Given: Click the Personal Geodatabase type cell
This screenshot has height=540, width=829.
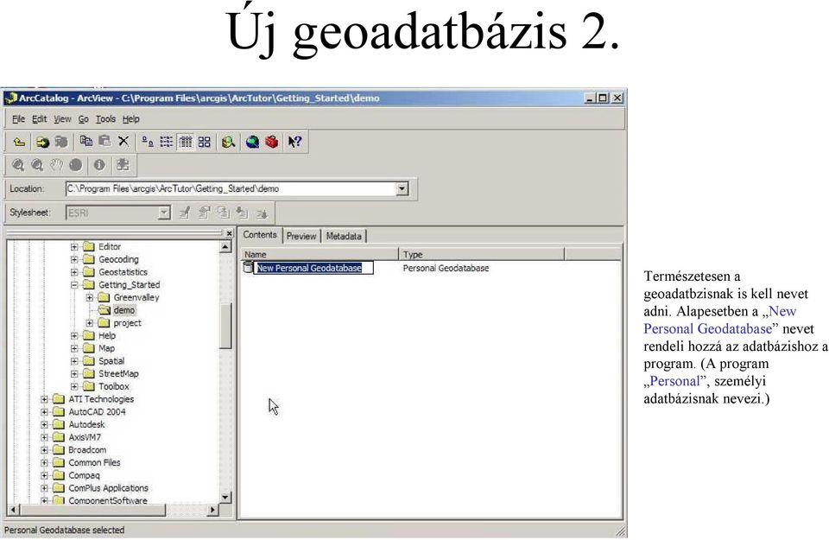Looking at the screenshot, I should pyautogui.click(x=446, y=268).
